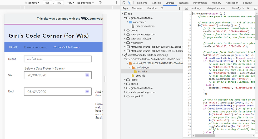Switch to the Network panel tab
The height and width of the screenshot is (139, 258).
click(x=184, y=3)
